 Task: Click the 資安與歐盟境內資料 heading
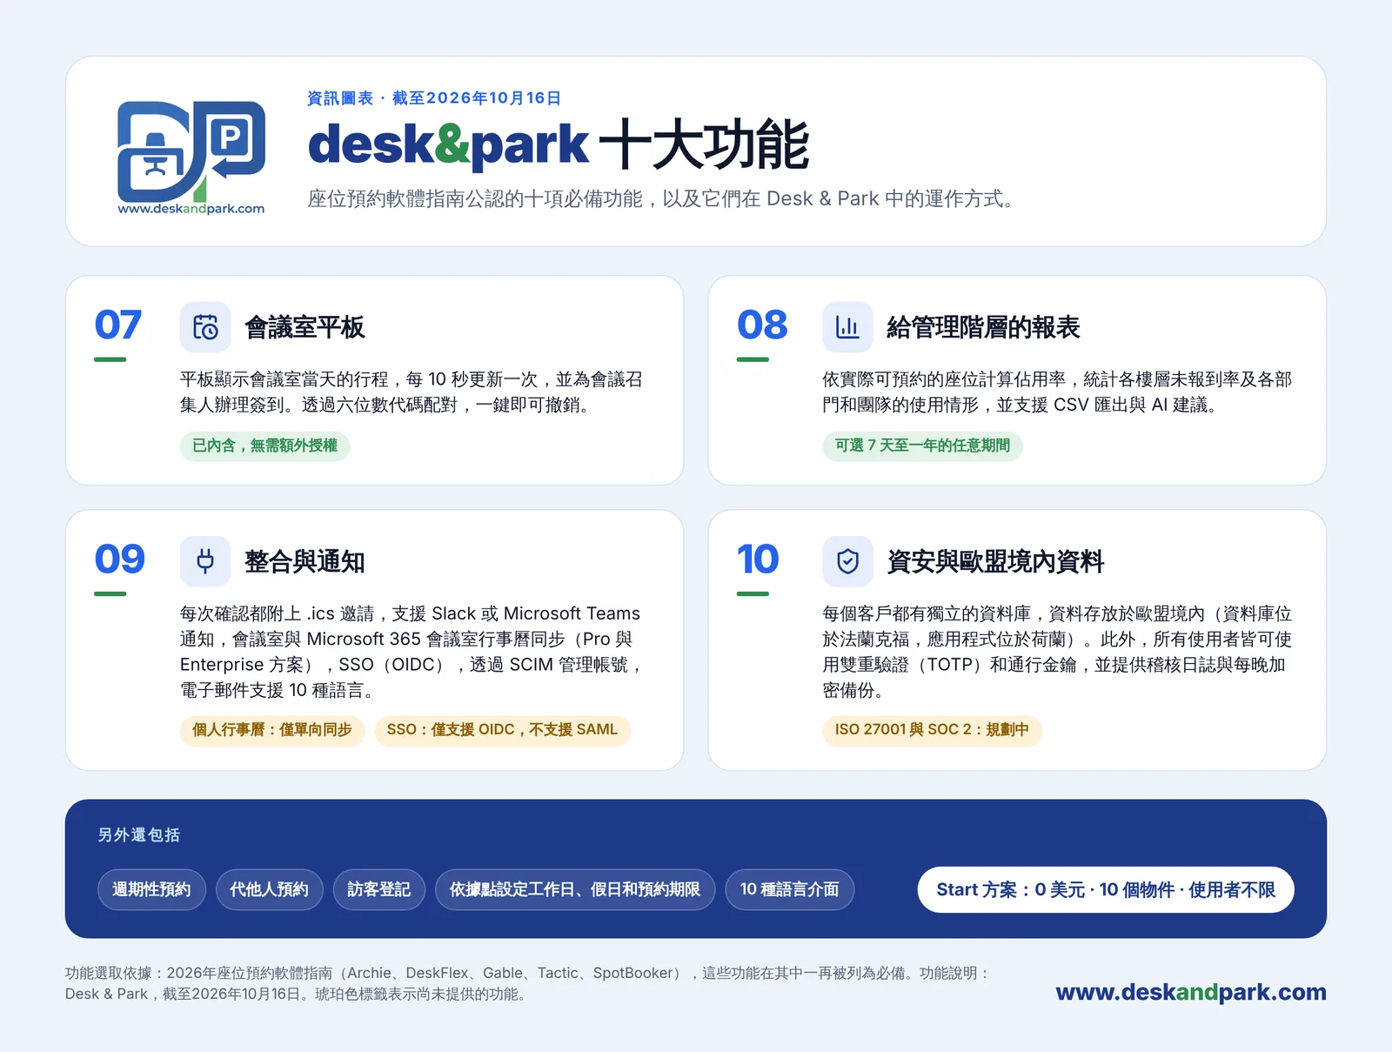tap(995, 561)
